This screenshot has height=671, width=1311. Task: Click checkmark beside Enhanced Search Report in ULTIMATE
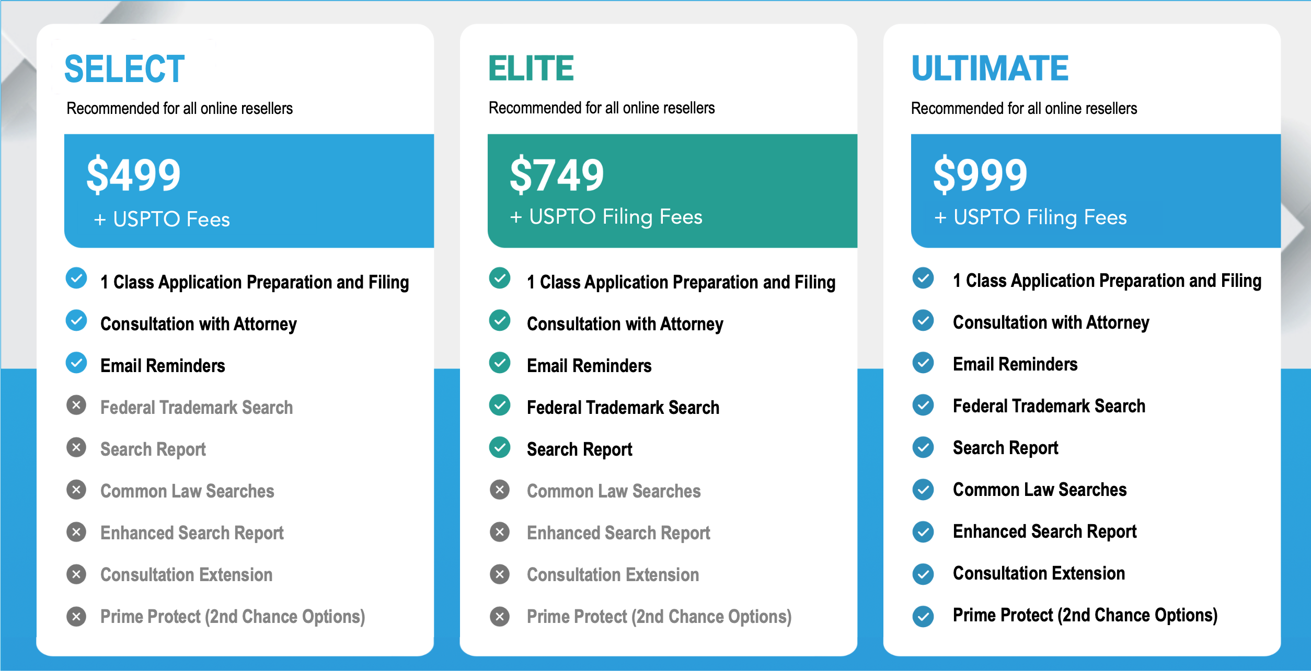923,532
